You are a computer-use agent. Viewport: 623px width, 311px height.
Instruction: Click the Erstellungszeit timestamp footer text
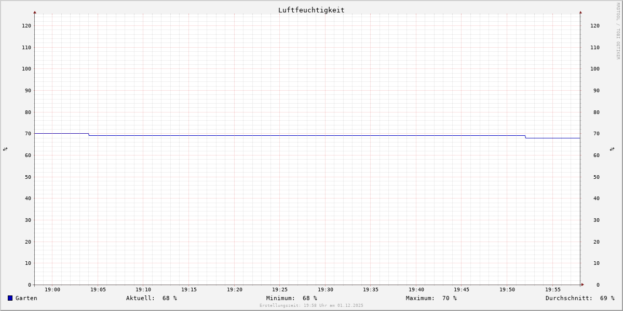311,305
